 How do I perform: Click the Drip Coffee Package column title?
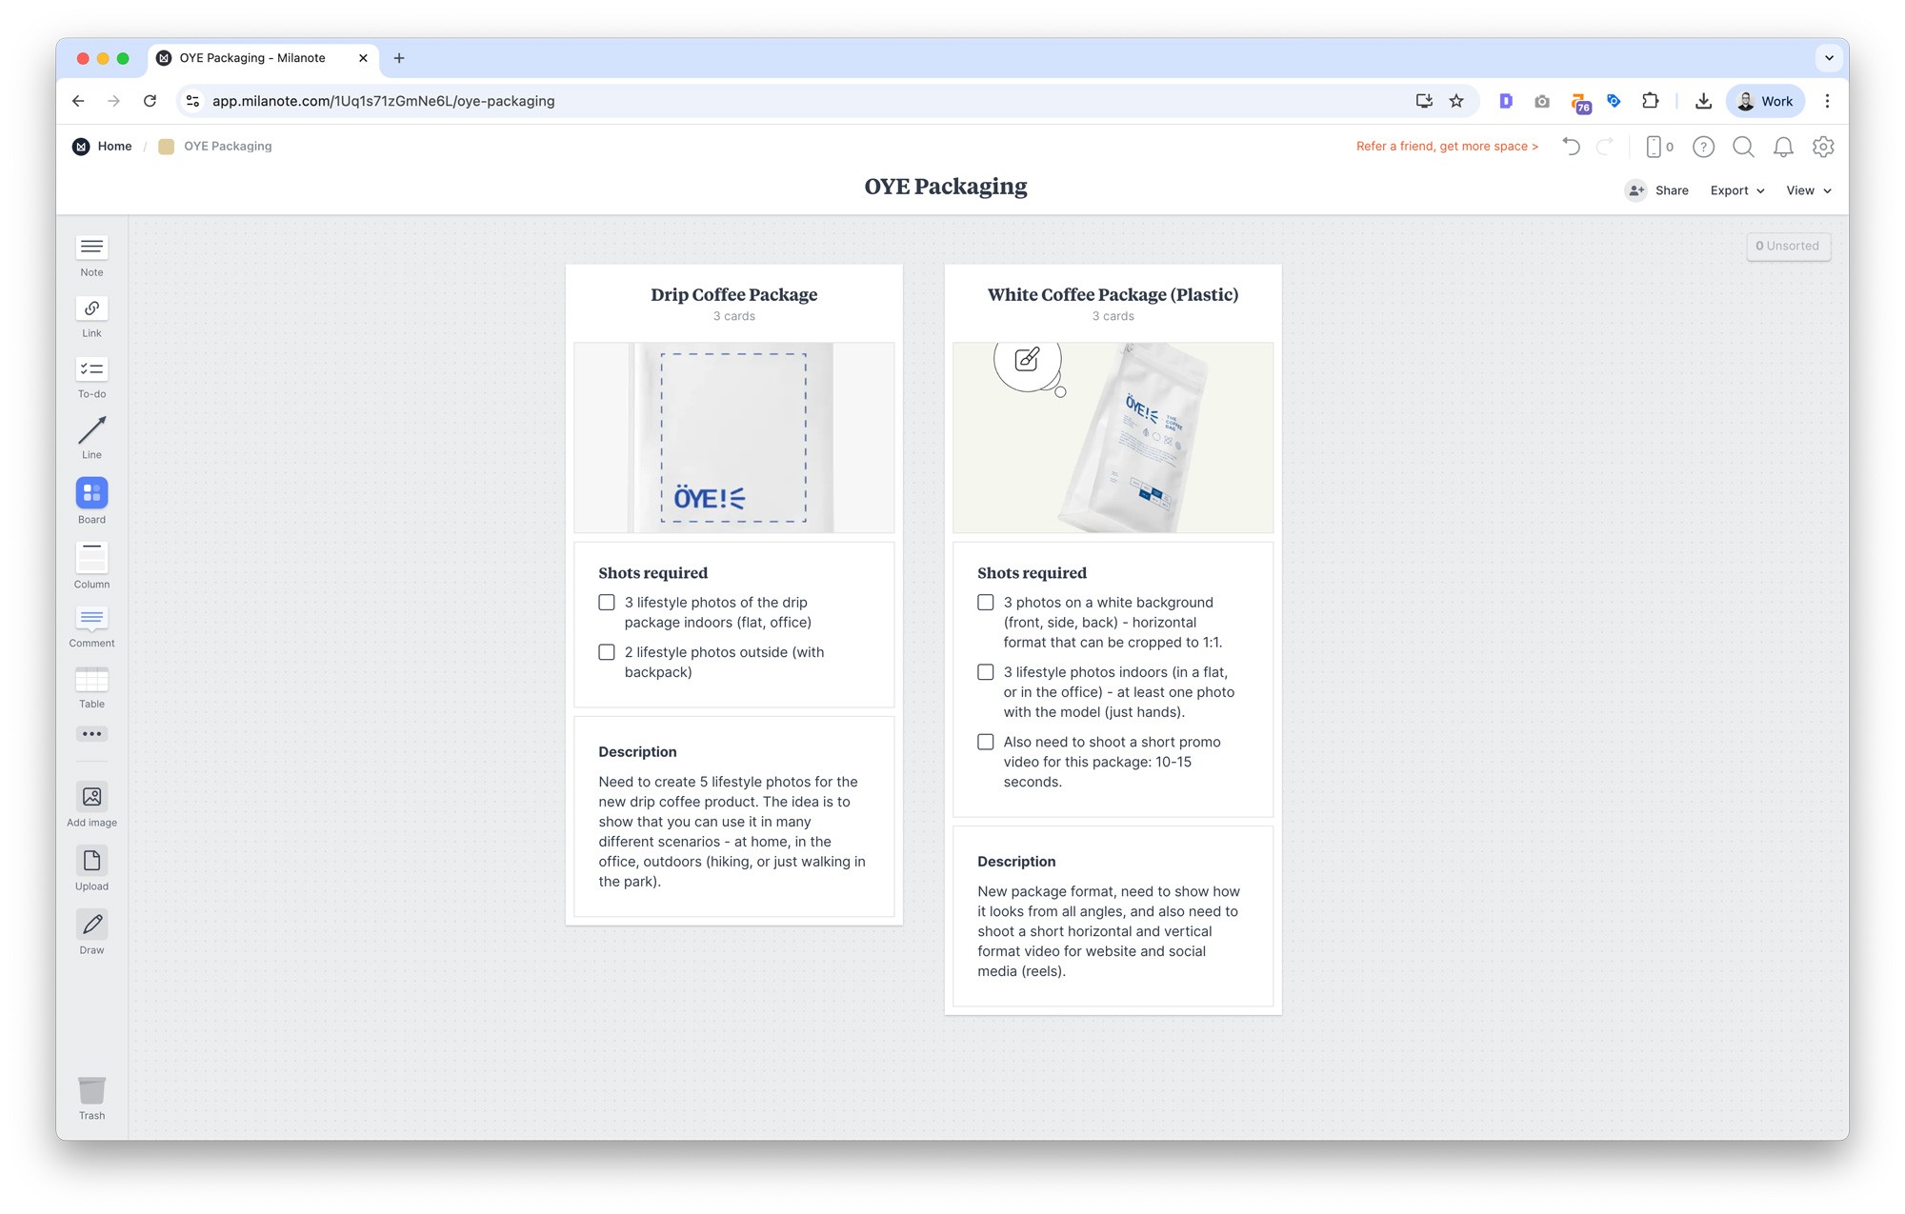click(x=733, y=295)
